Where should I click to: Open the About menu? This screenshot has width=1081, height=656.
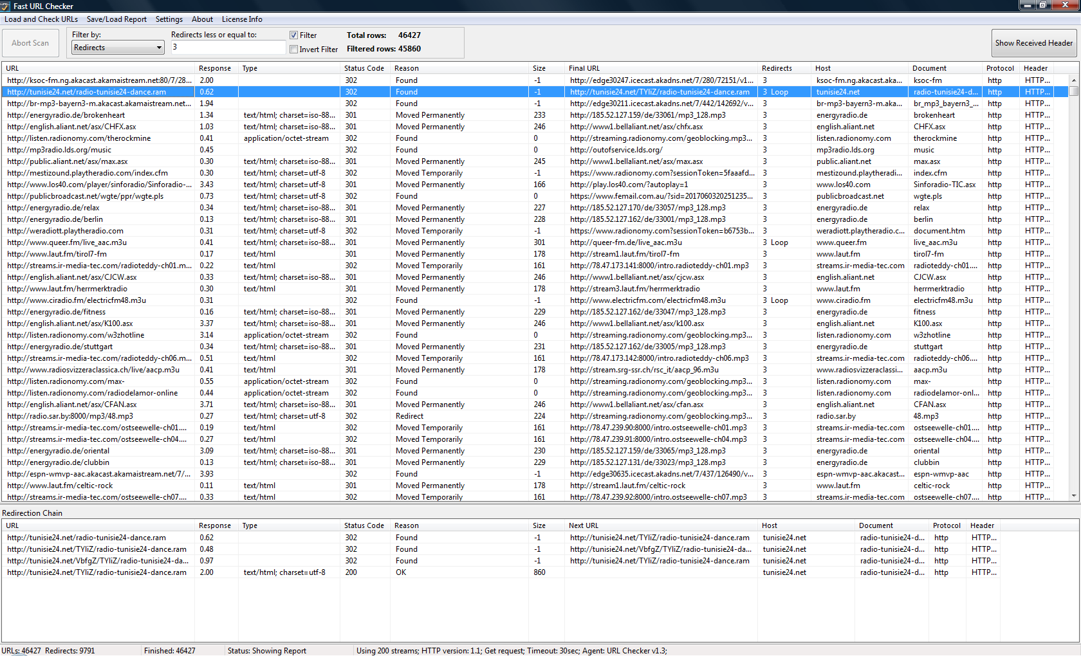[x=202, y=19]
